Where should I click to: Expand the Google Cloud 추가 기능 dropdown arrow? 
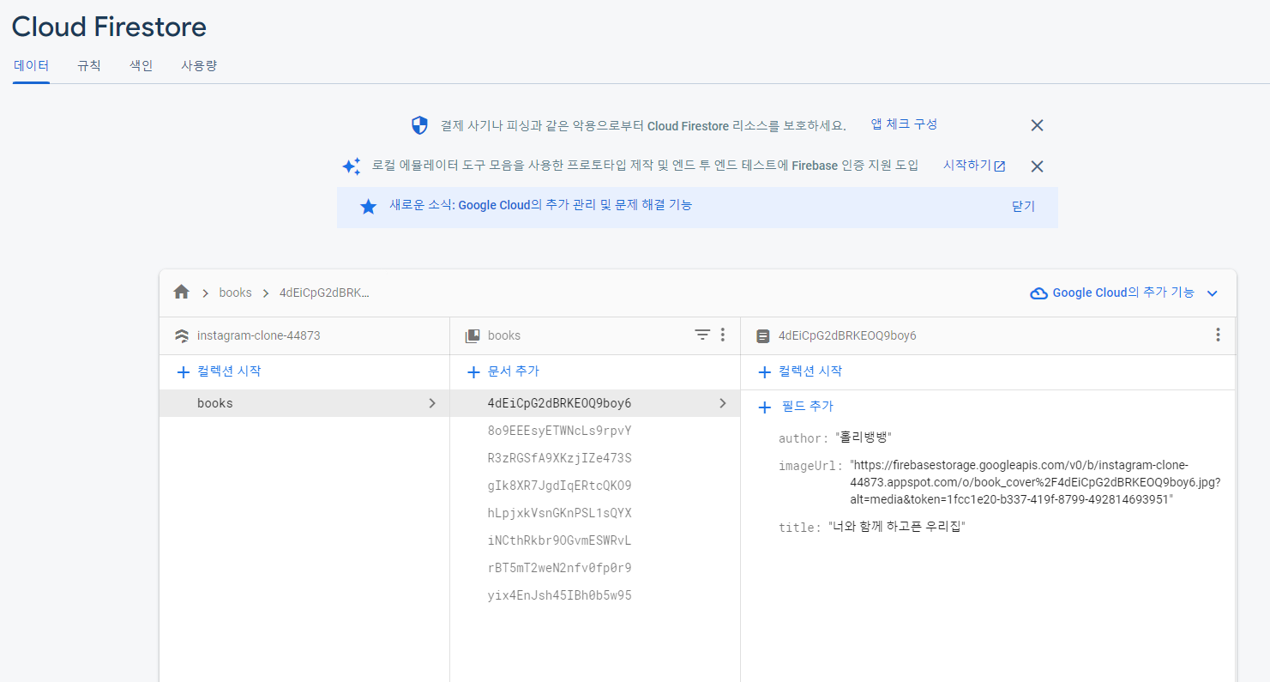tap(1213, 293)
